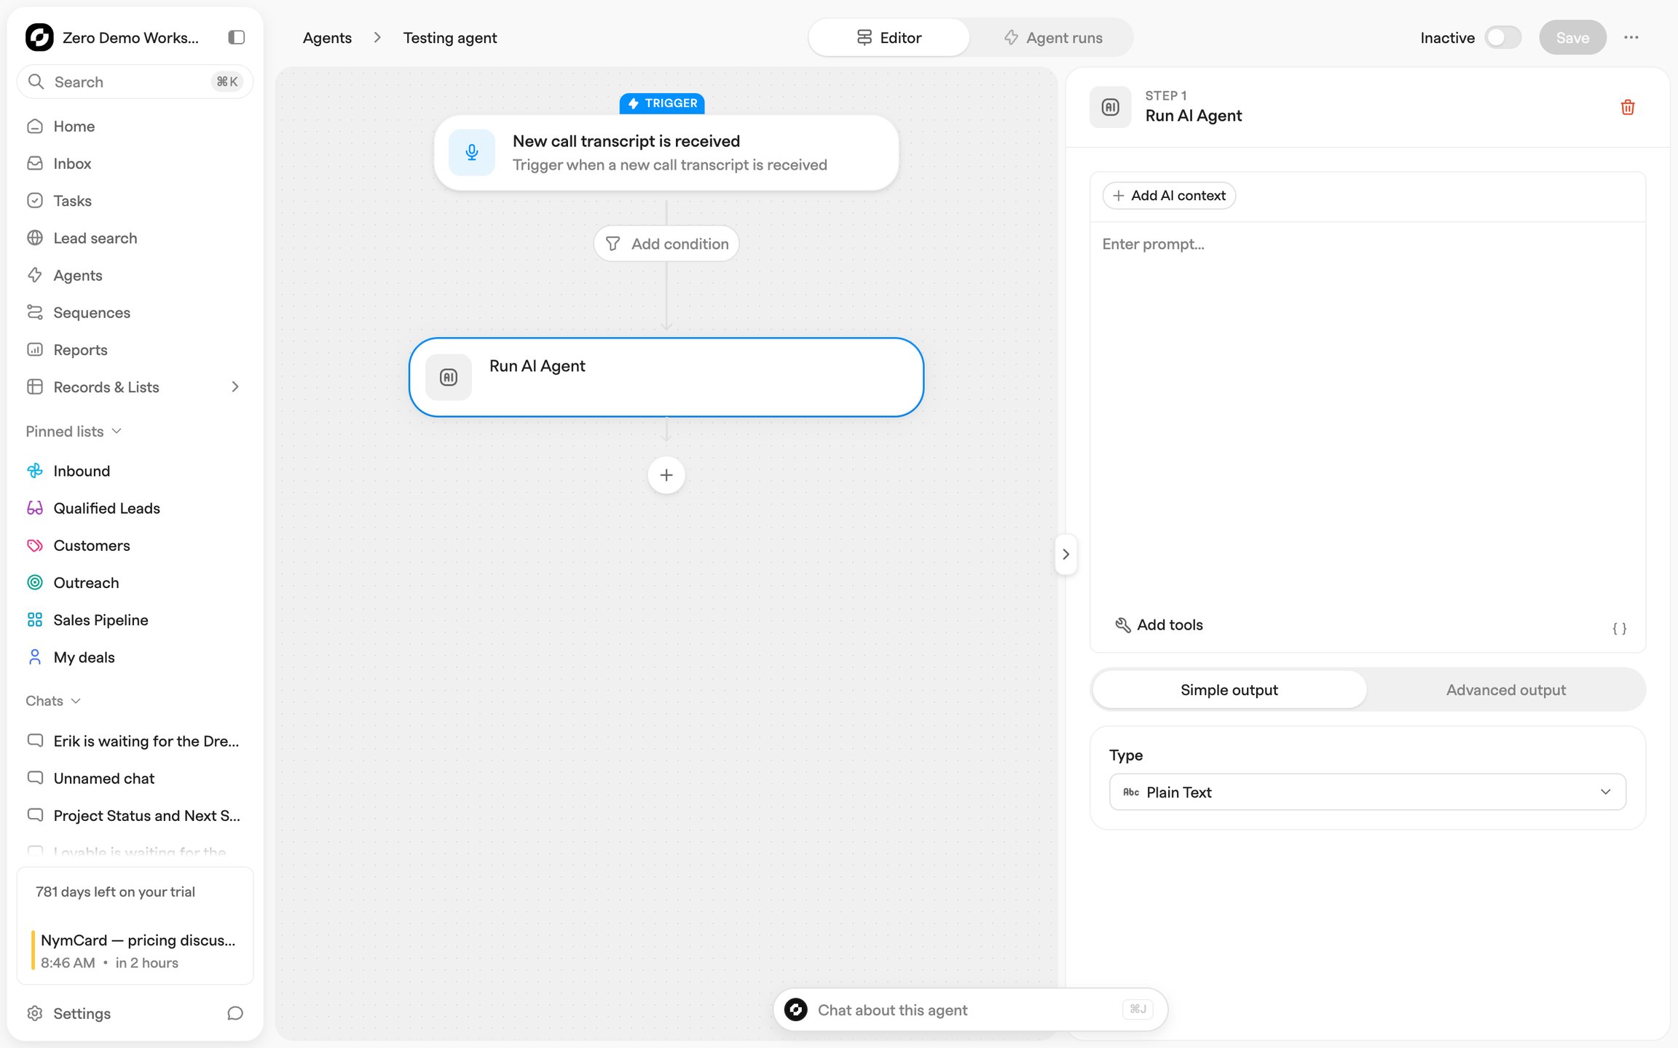
Task: Collapse the Pinned lists section
Action: [74, 431]
